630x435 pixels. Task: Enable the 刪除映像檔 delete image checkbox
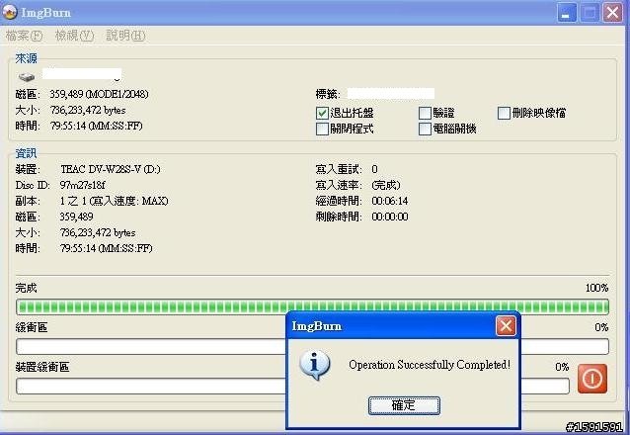(504, 113)
